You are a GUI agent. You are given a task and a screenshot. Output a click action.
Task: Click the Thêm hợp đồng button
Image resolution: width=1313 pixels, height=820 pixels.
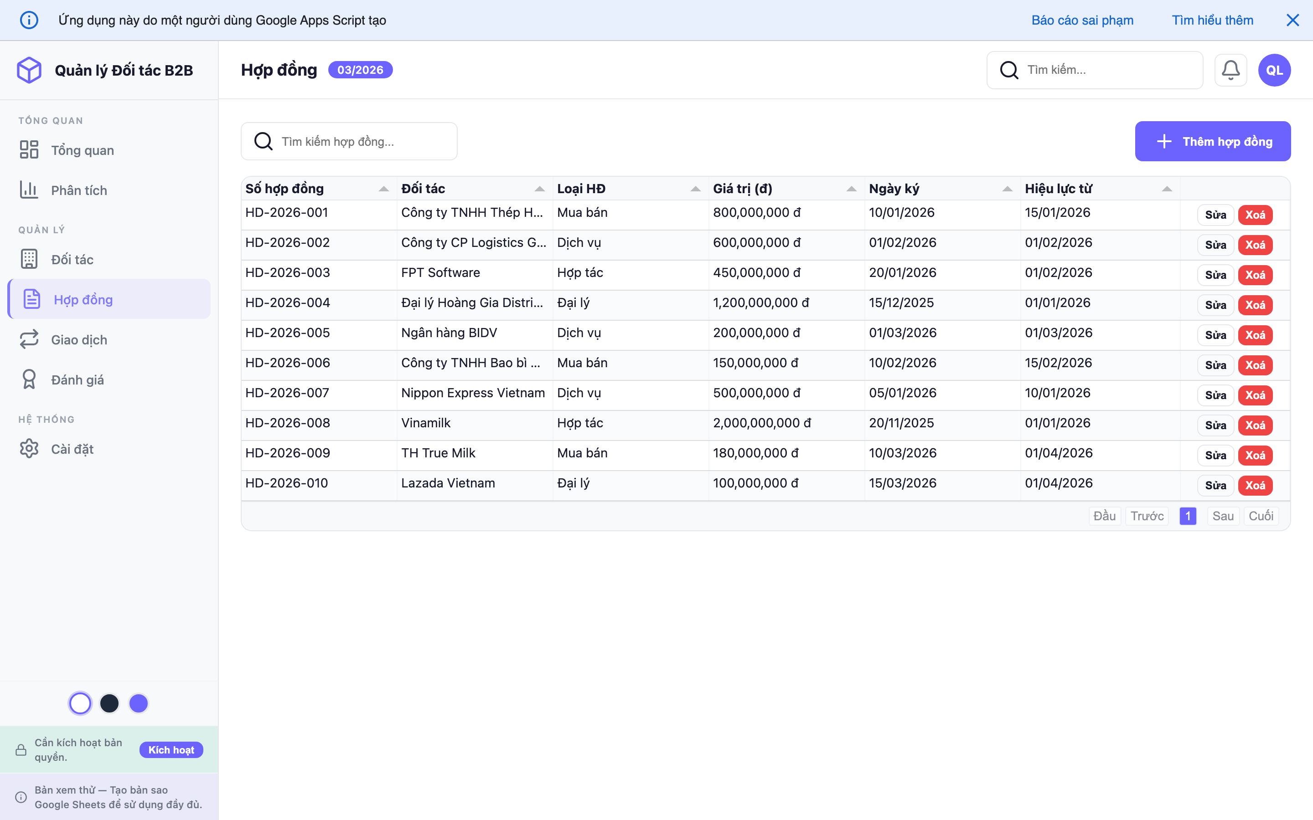1213,141
